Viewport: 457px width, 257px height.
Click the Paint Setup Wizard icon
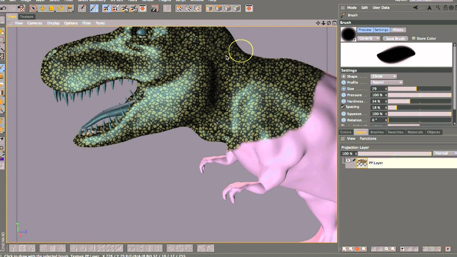pos(82,8)
